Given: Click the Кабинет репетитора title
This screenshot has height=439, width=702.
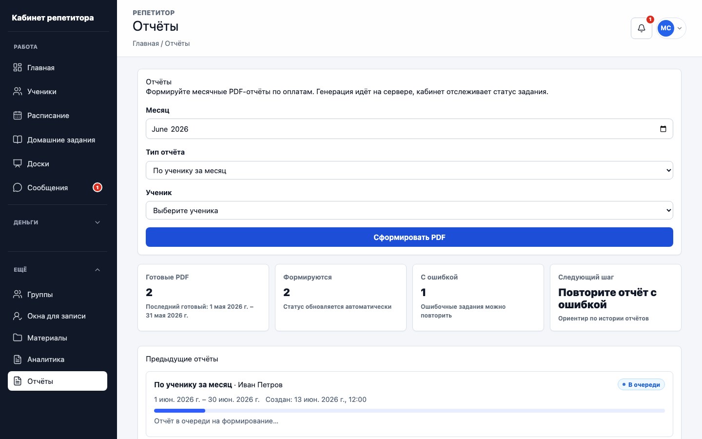Looking at the screenshot, I should tap(53, 18).
